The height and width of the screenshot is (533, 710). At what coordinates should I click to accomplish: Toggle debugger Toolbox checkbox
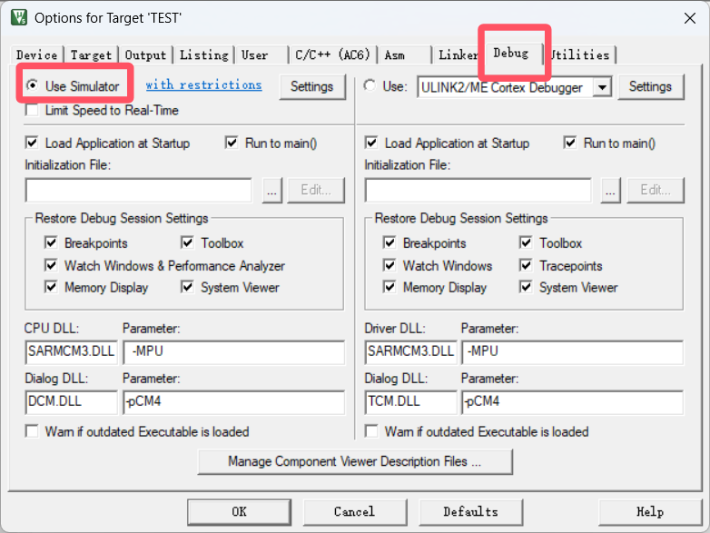(526, 242)
